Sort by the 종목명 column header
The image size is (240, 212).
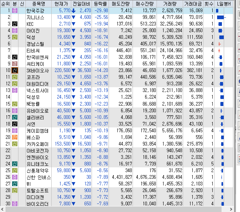[39, 4]
